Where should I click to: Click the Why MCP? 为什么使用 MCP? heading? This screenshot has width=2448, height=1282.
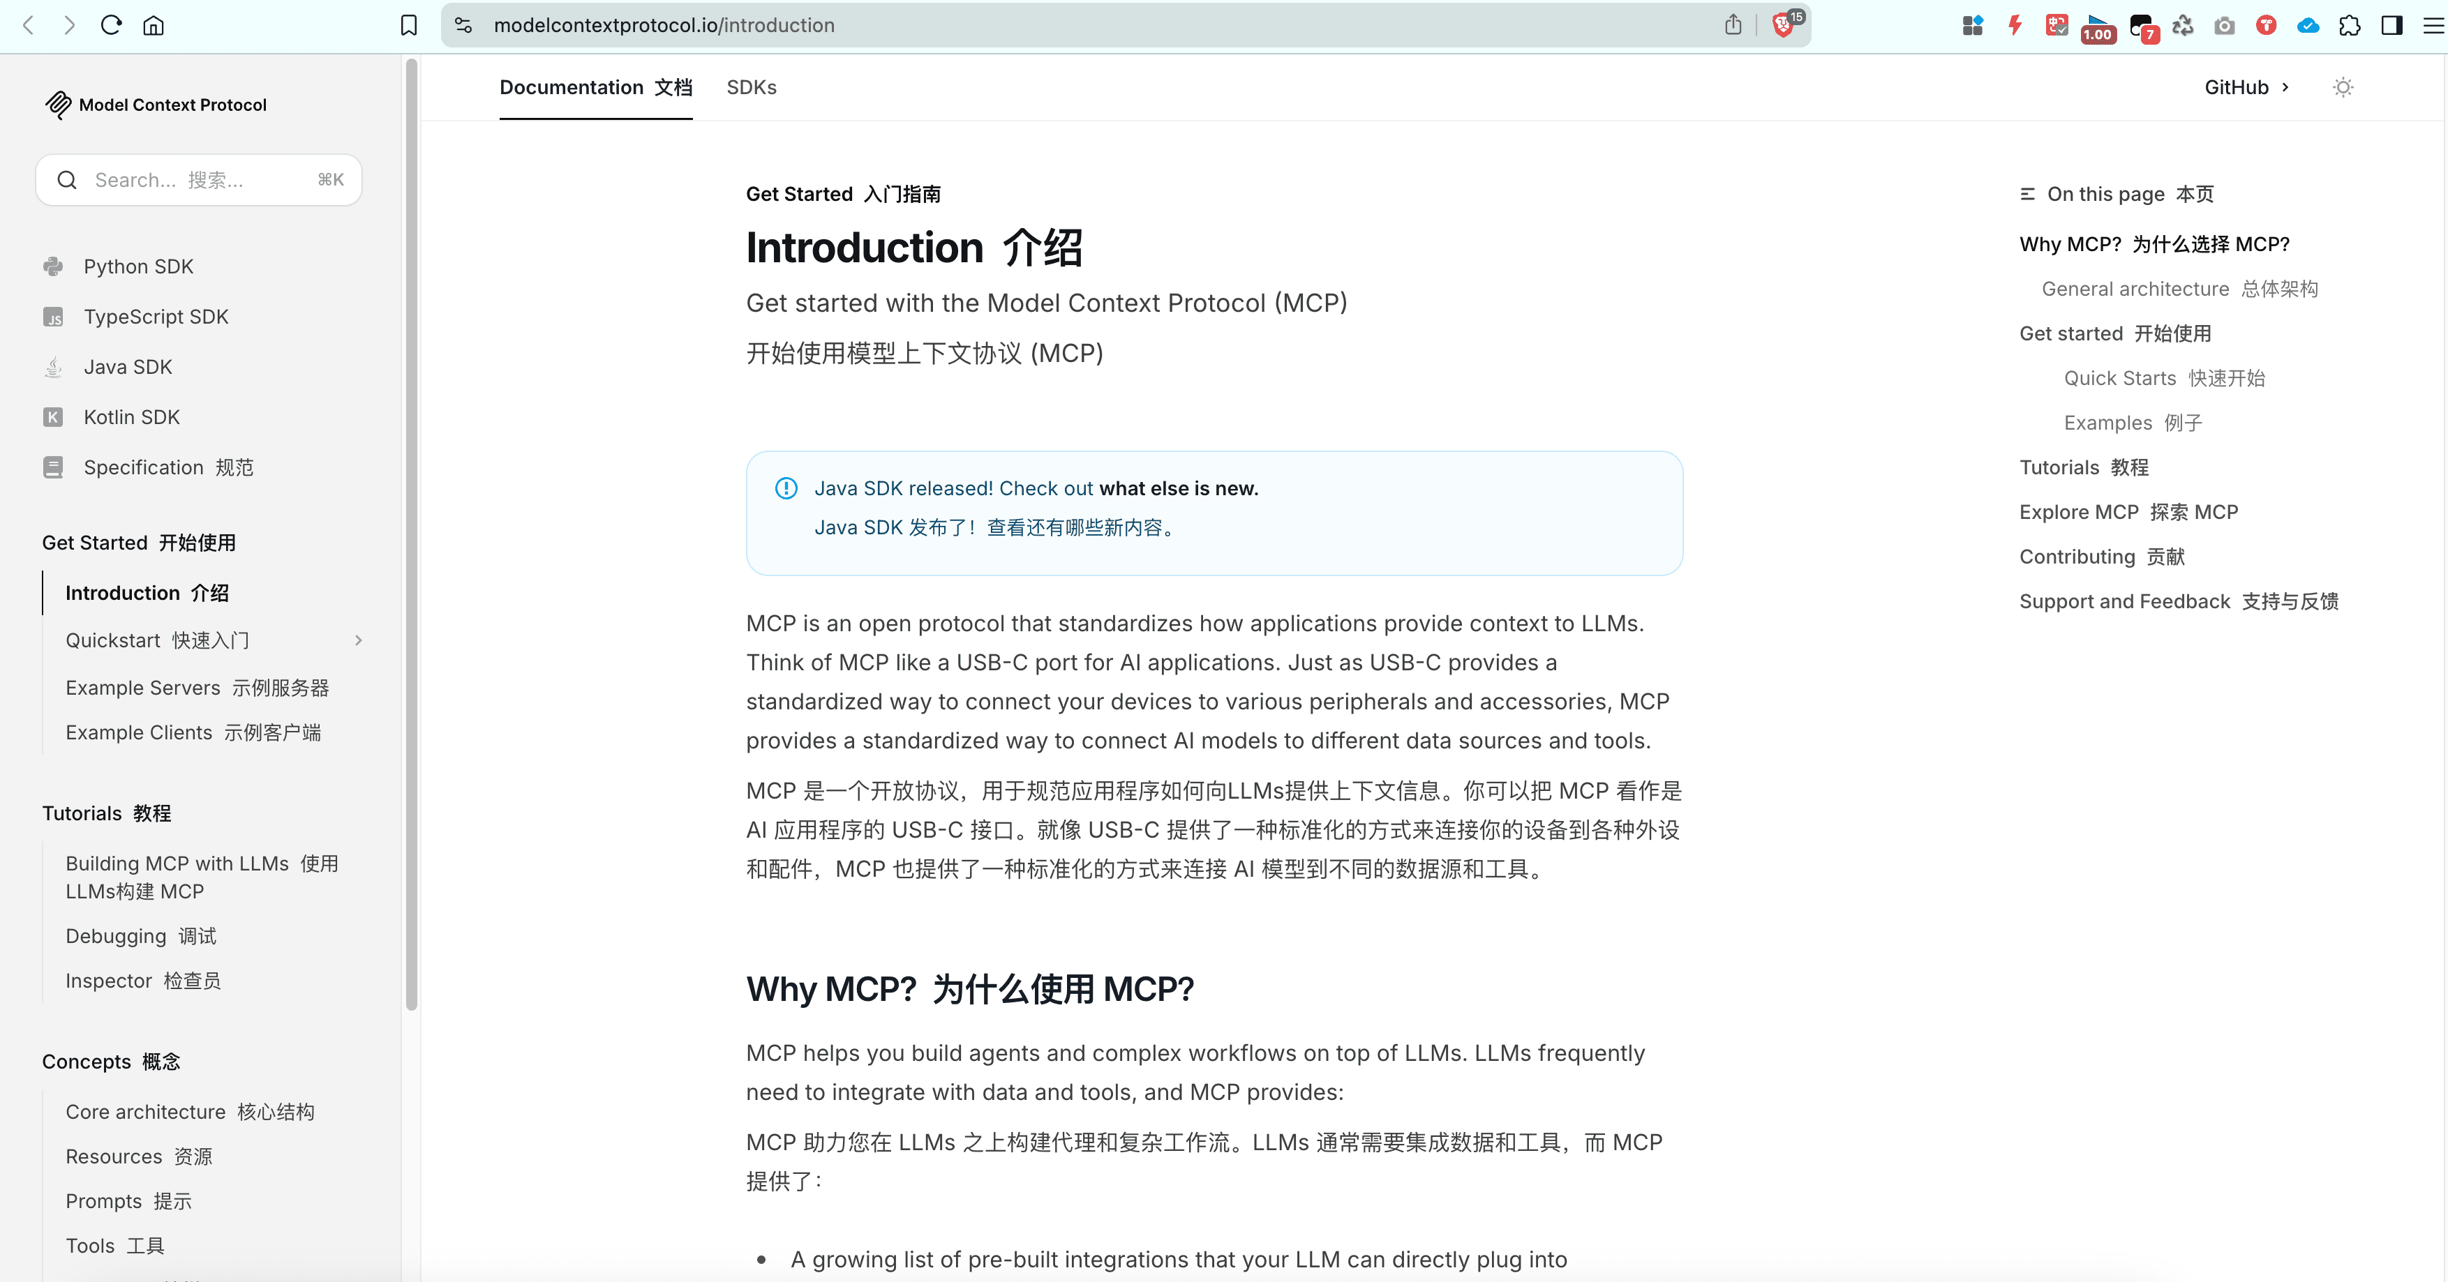[969, 990]
